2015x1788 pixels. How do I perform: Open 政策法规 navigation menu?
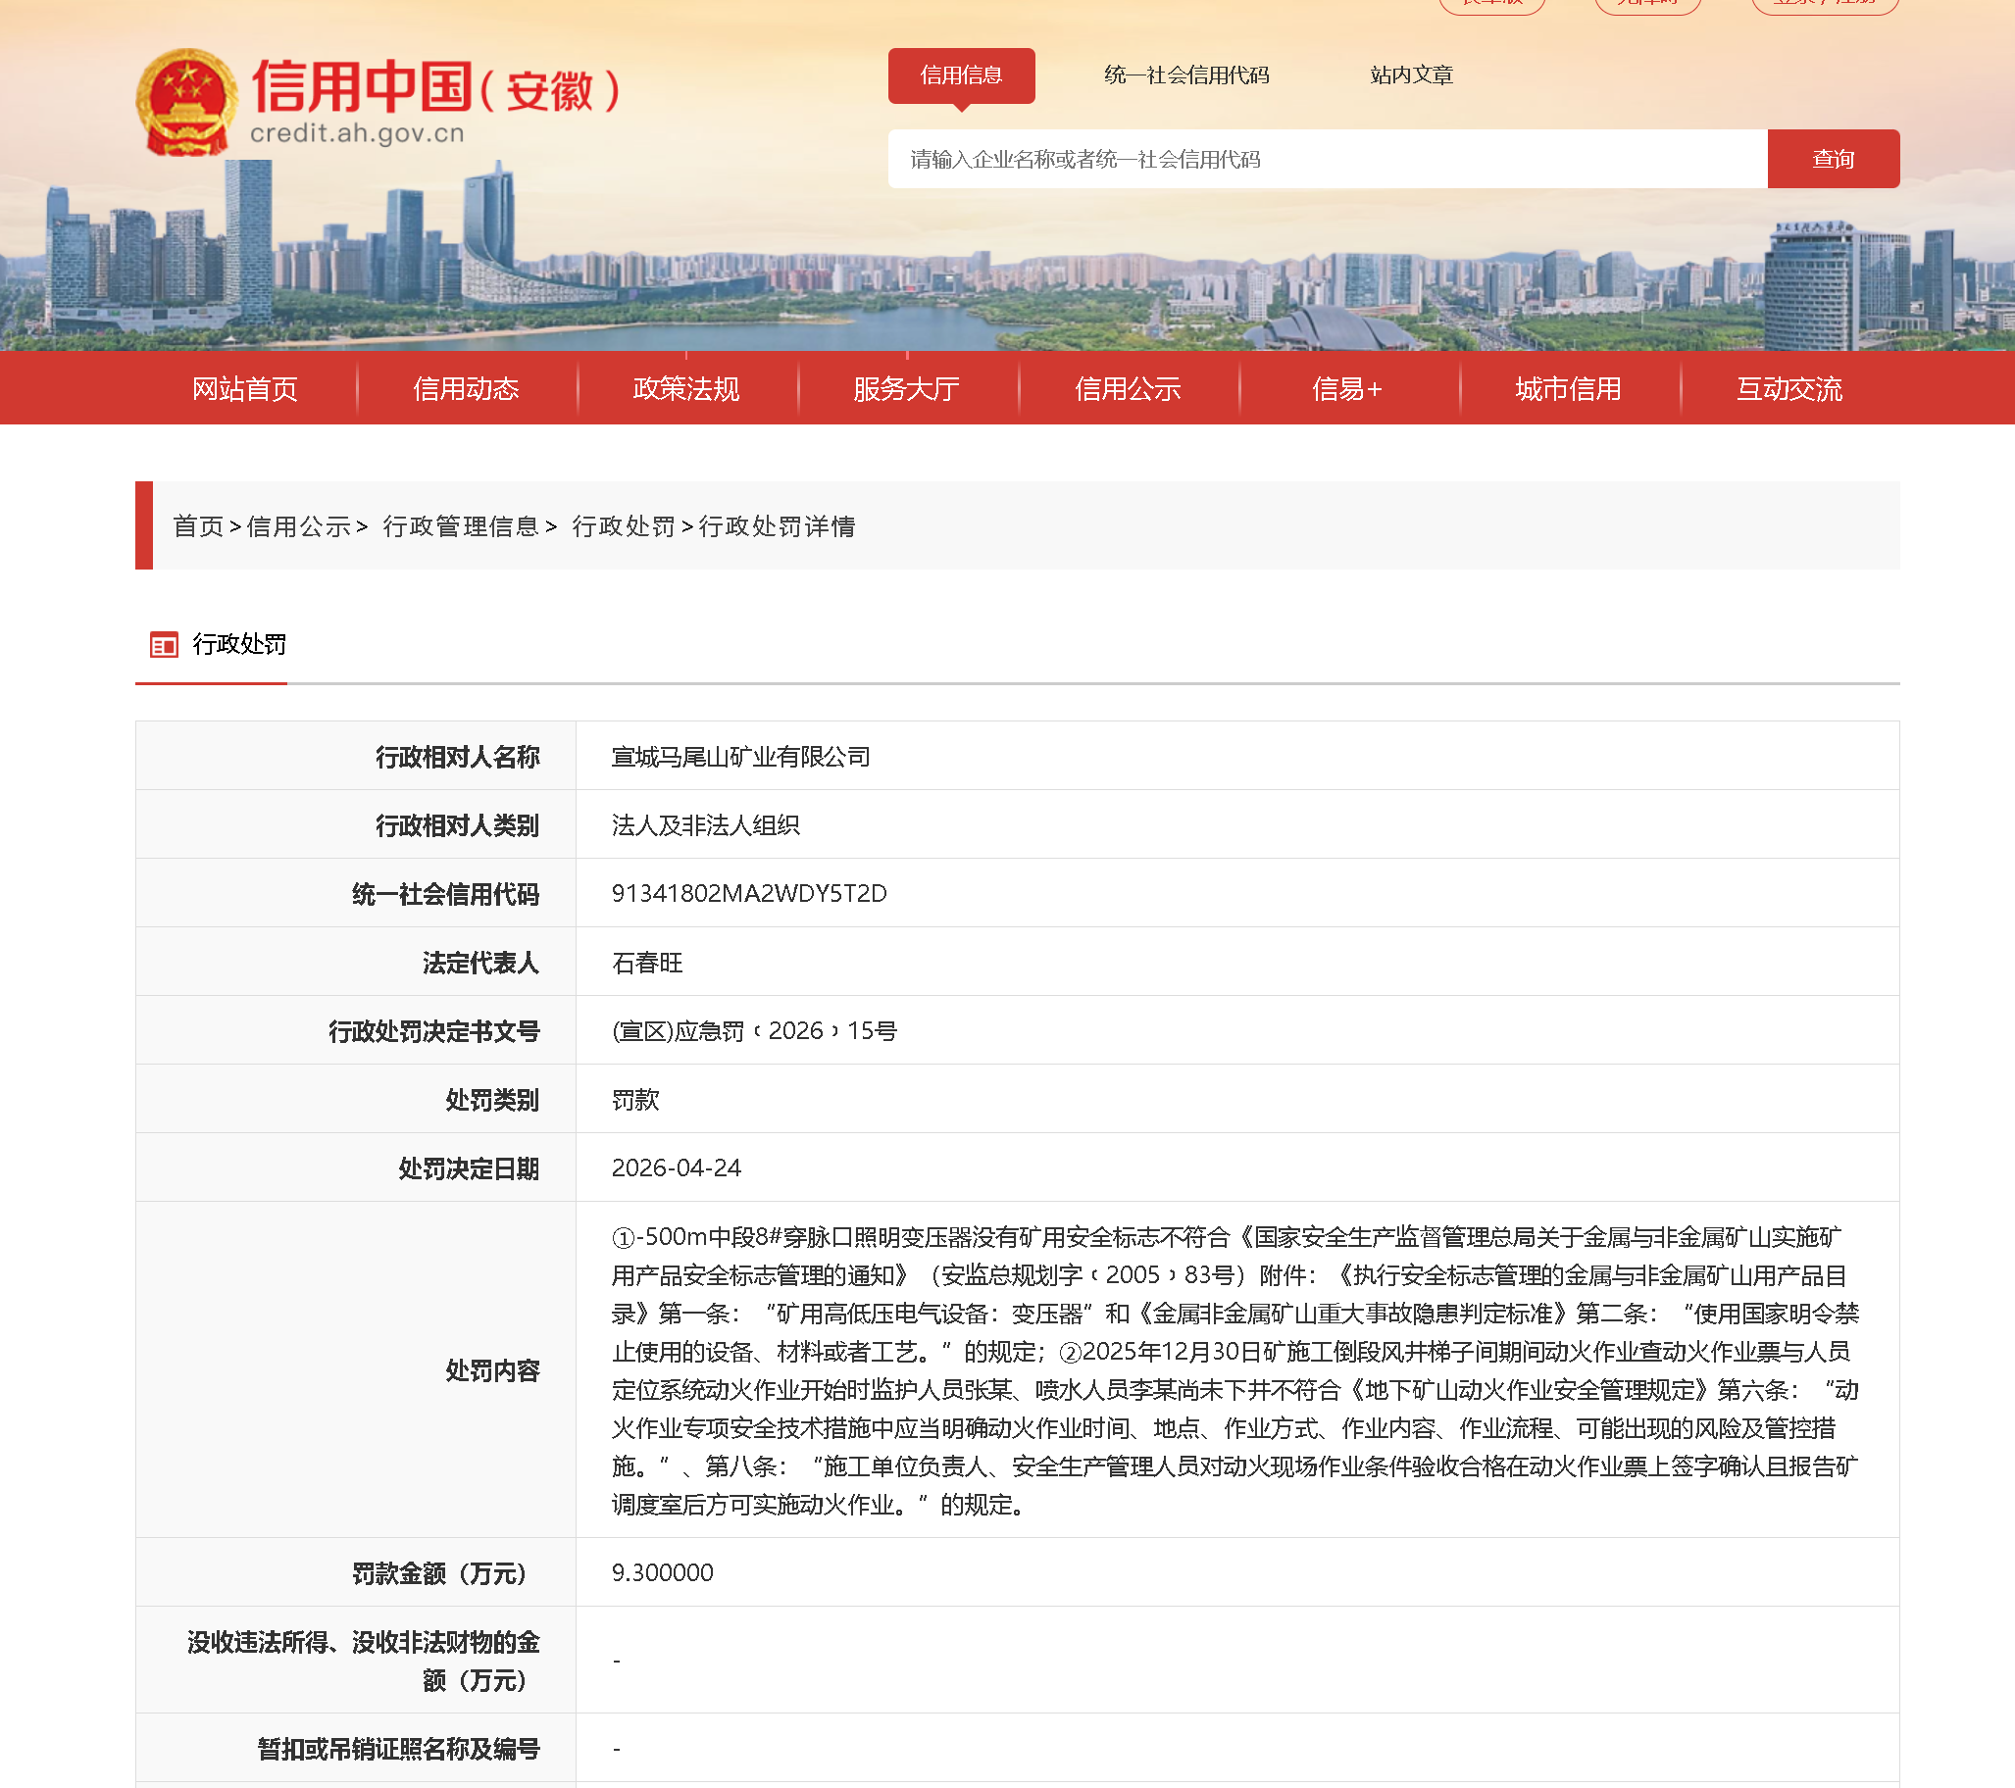(x=686, y=388)
